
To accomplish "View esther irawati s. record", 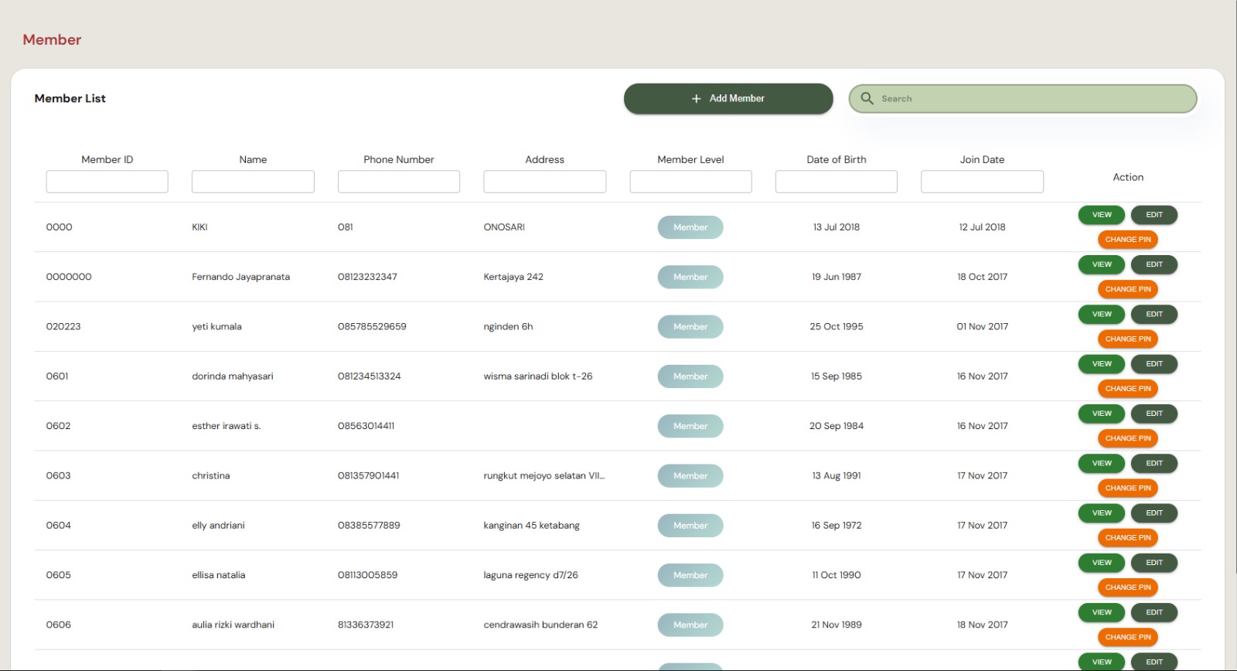I will pyautogui.click(x=1102, y=414).
